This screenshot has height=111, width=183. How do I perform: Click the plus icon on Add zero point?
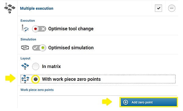click(126, 102)
